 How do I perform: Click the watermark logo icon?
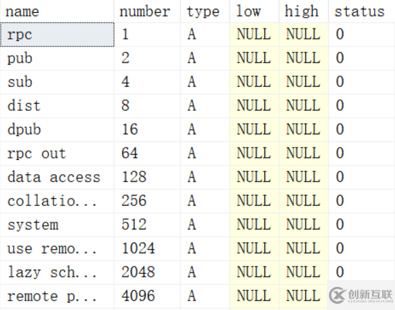337,295
